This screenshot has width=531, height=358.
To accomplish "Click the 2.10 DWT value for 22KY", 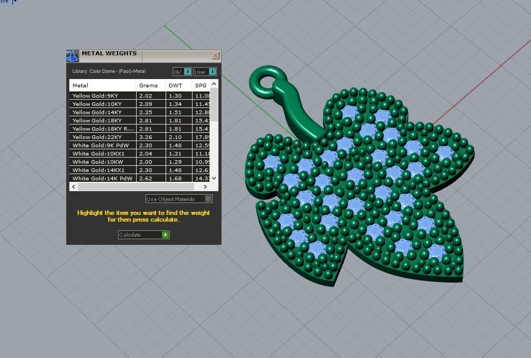I will (x=175, y=137).
